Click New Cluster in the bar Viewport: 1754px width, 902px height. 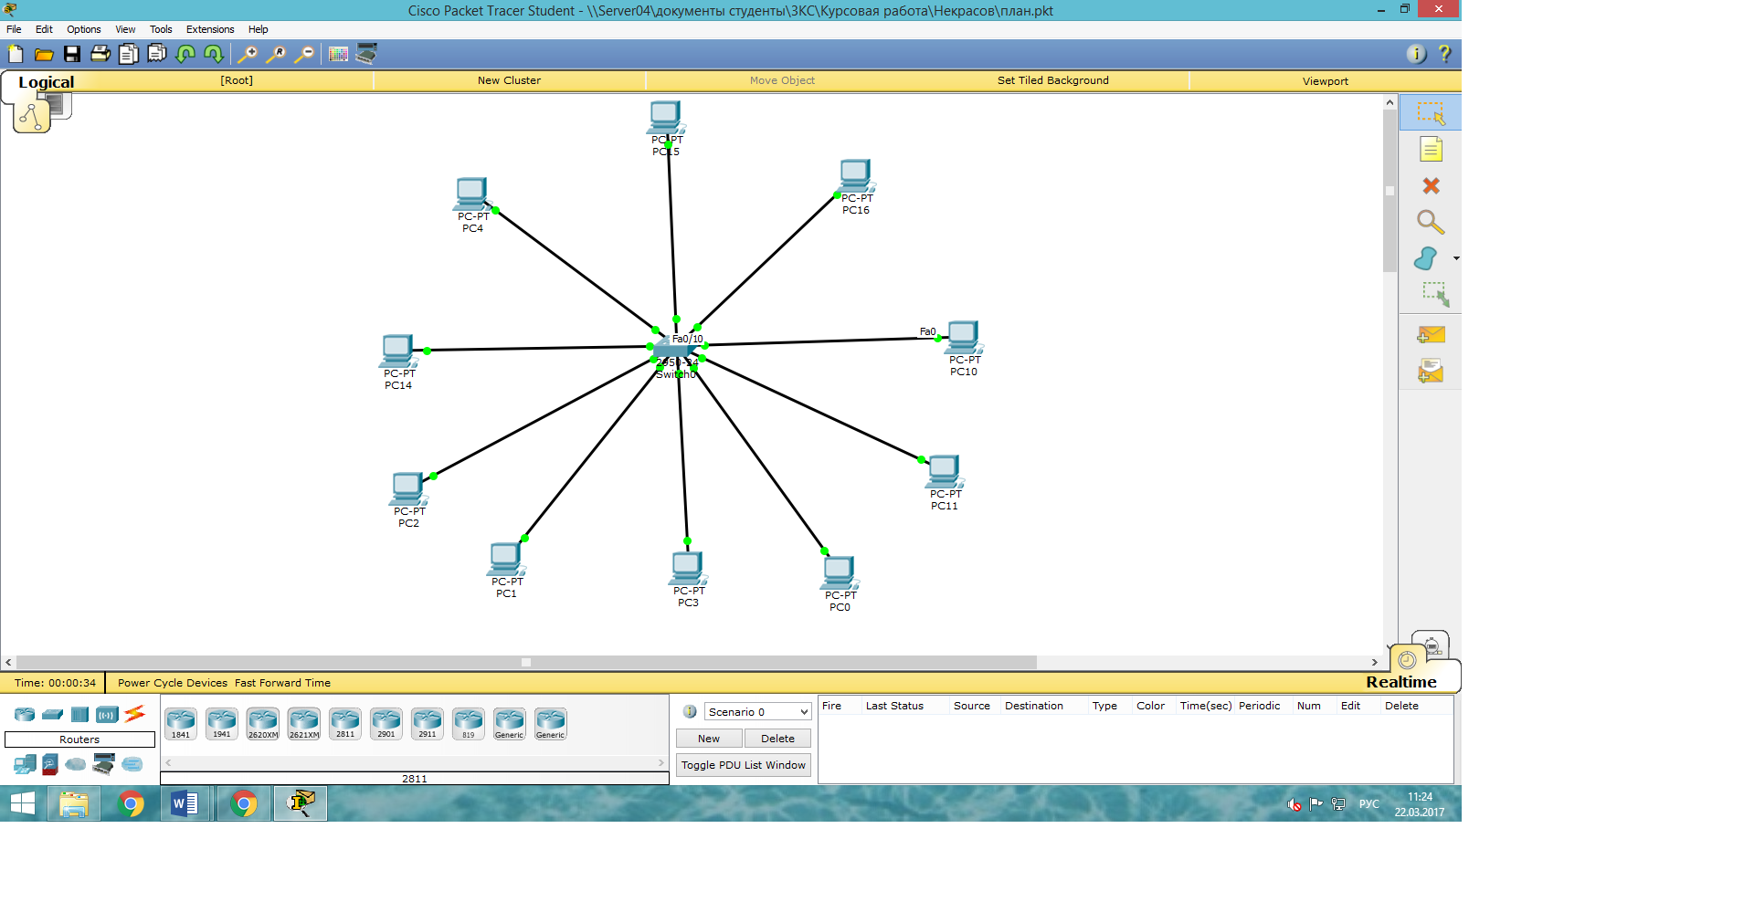pos(509,80)
